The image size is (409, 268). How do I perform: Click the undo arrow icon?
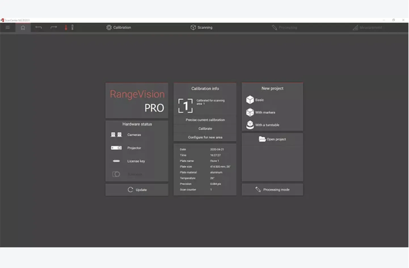tap(39, 27)
